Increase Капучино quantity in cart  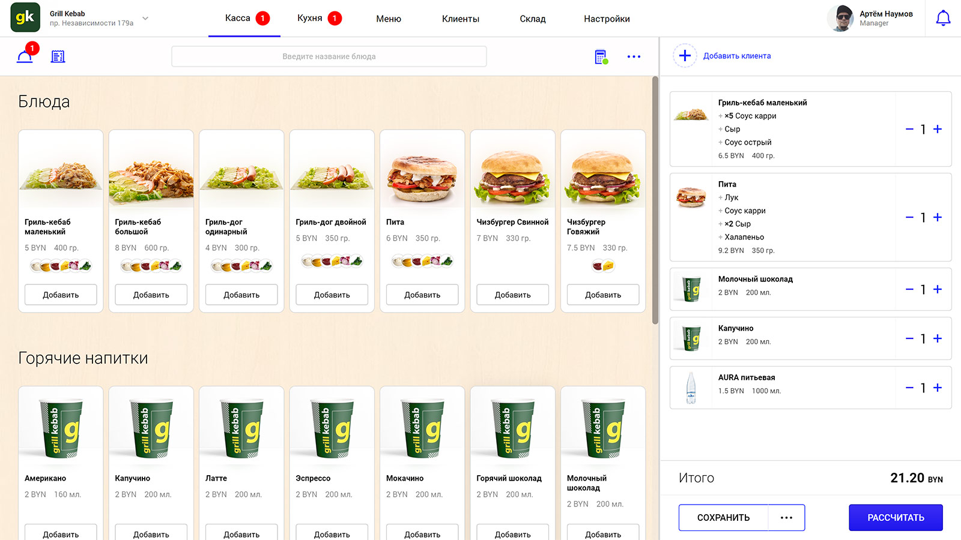coord(938,338)
